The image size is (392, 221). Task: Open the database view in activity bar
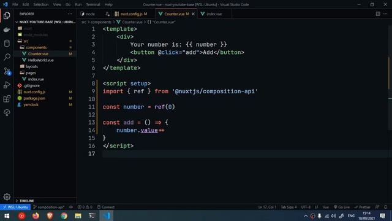tap(7, 44)
